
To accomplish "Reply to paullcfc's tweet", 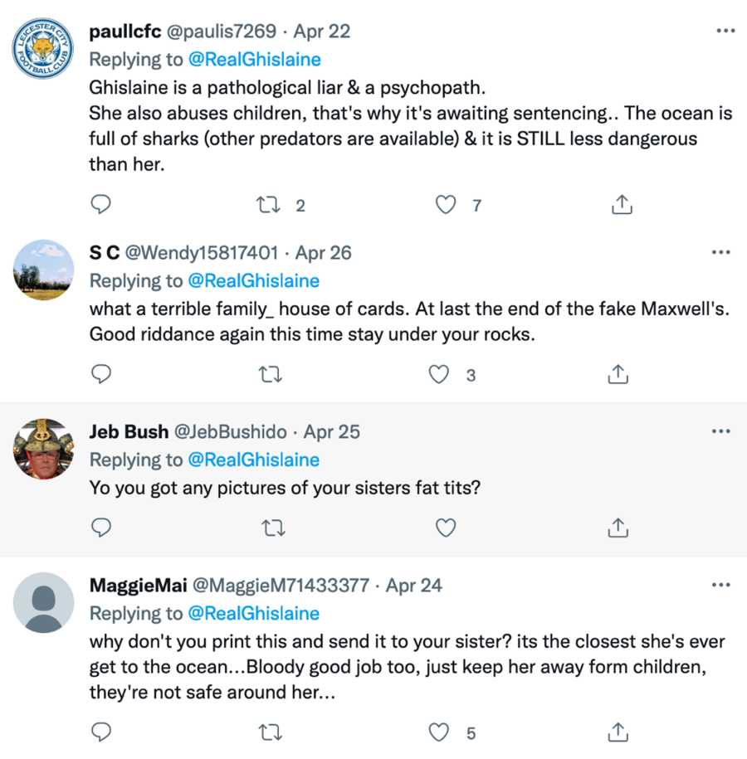I will [x=100, y=204].
